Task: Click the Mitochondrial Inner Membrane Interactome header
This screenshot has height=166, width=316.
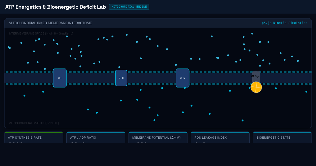Action: (50, 23)
